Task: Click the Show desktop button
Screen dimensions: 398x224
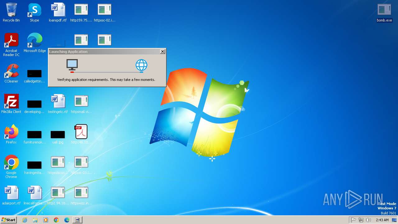Action: tap(395, 220)
